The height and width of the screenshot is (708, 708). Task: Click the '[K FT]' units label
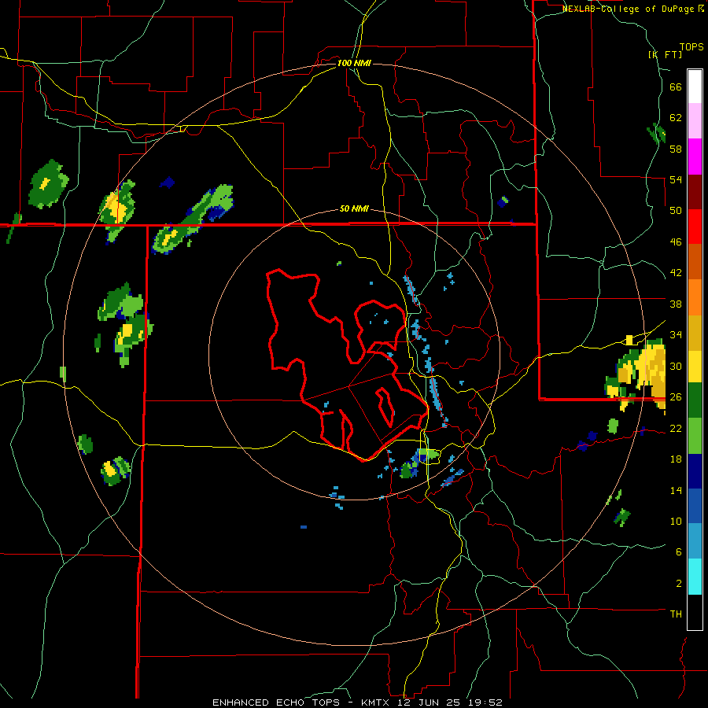[x=665, y=54]
